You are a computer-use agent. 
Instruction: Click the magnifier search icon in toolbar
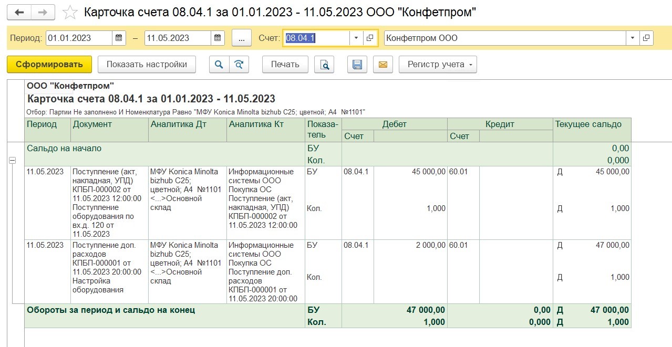point(219,65)
